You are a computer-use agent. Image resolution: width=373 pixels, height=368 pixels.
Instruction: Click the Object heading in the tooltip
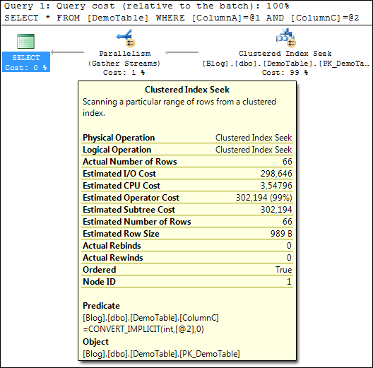(x=95, y=342)
